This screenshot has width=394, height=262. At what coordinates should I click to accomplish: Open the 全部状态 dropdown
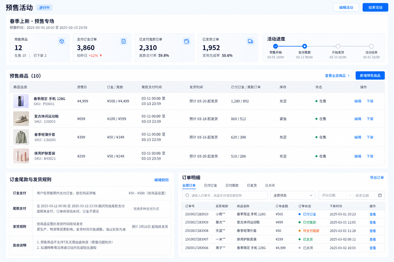(293, 195)
